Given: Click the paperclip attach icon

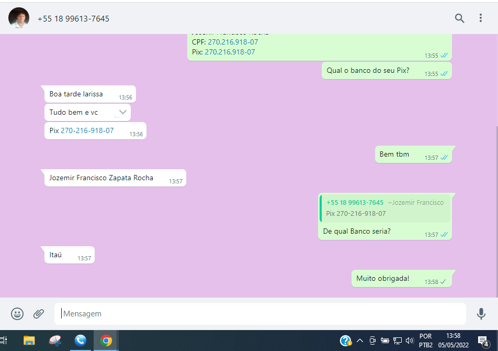Looking at the screenshot, I should click(39, 314).
